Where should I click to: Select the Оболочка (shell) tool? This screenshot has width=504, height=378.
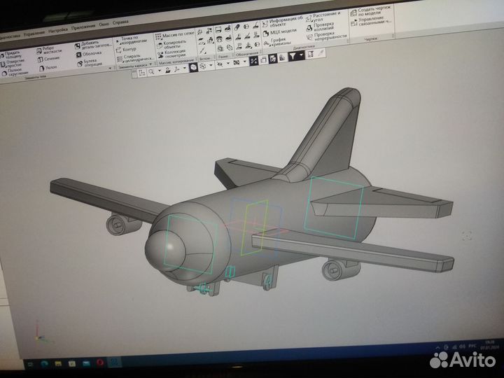point(91,53)
